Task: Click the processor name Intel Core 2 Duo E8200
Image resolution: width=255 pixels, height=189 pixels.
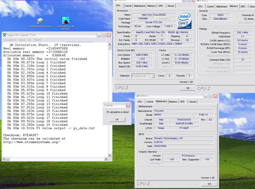Action: click(x=154, y=15)
